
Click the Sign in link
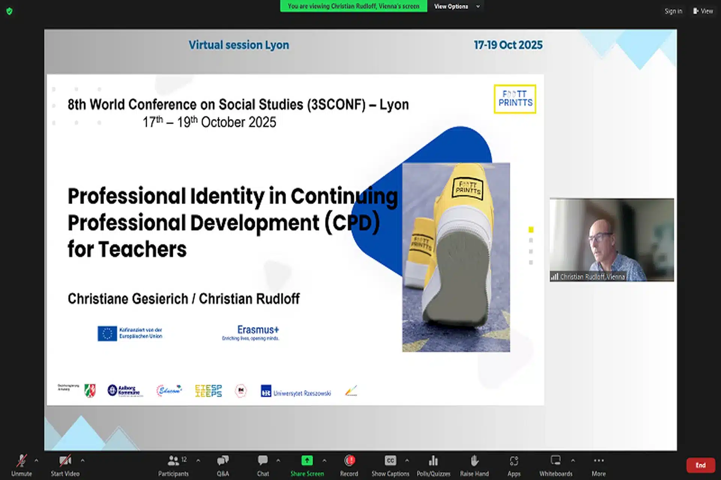click(673, 11)
